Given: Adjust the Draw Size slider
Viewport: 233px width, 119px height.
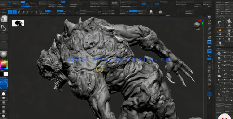Looking at the screenshot, I should point(88,13).
